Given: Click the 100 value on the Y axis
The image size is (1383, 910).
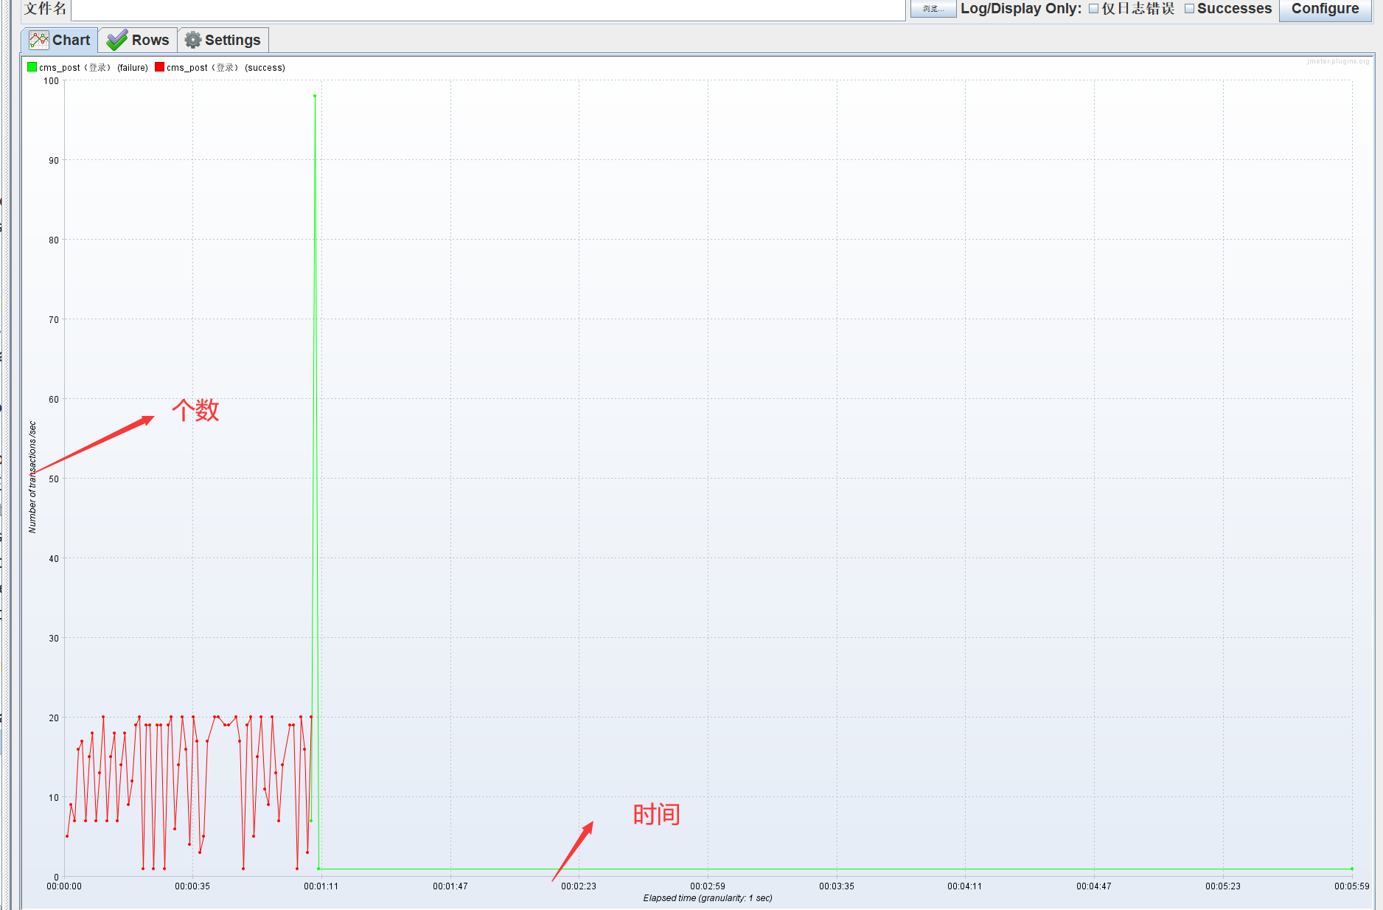Looking at the screenshot, I should pyautogui.click(x=51, y=81).
